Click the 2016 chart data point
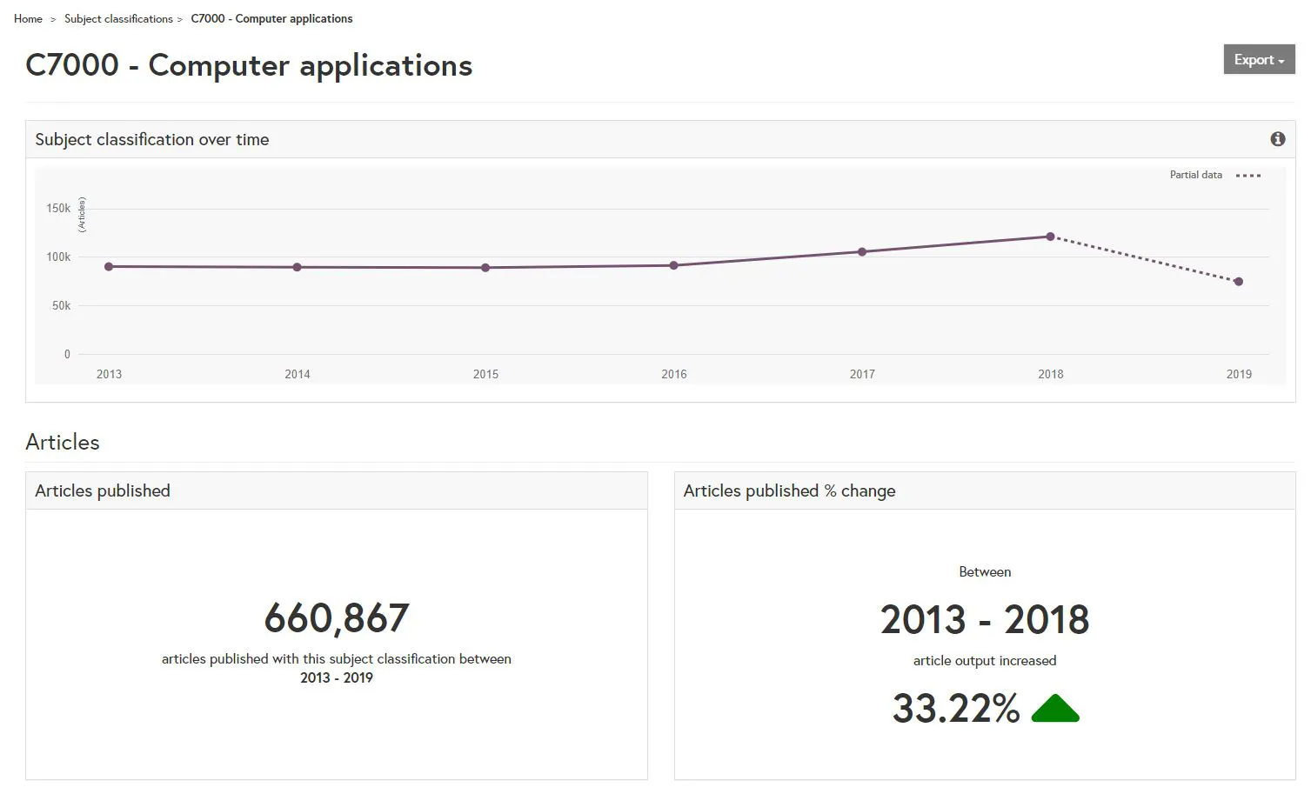 click(674, 265)
